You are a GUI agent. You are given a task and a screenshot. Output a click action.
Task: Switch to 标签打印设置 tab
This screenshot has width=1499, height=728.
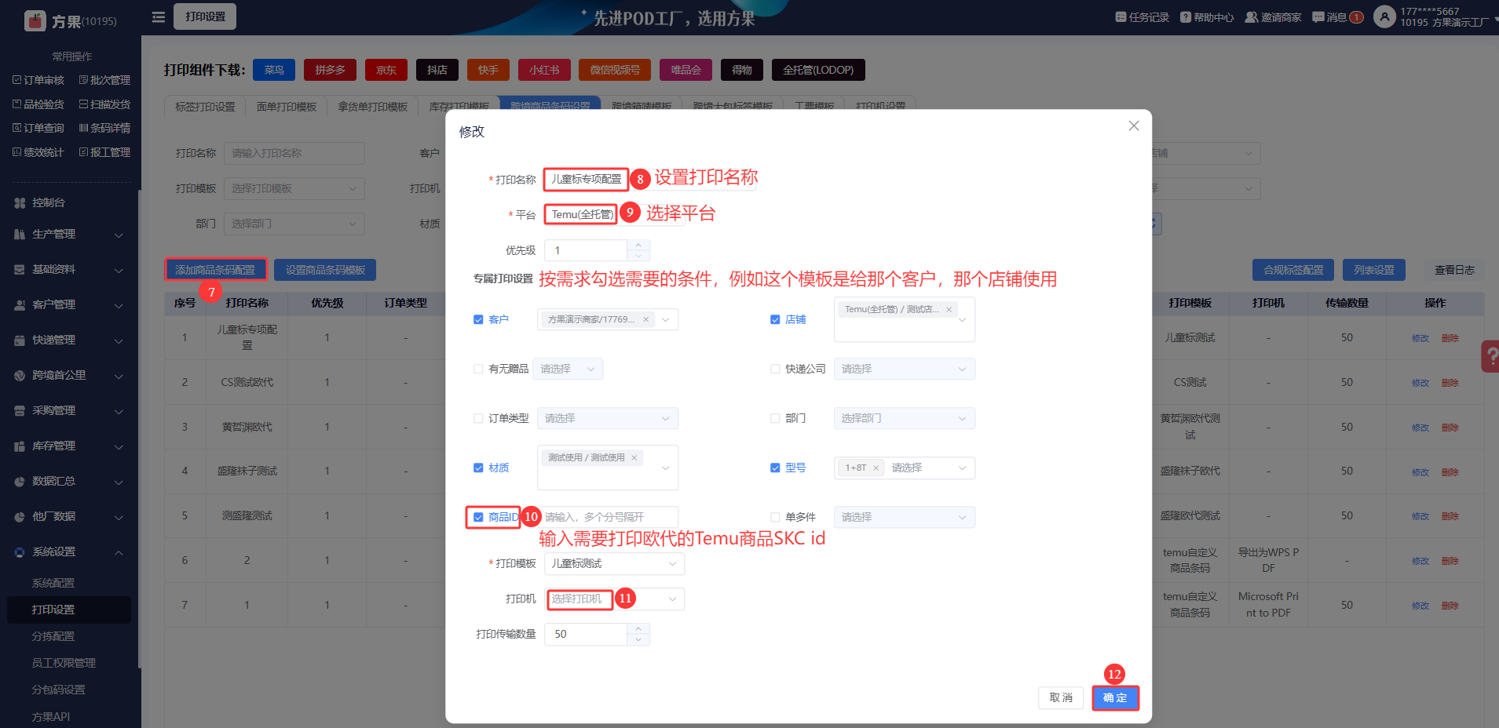(205, 107)
